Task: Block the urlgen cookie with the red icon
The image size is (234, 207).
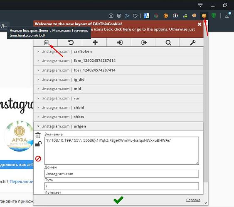Action: click(38, 159)
